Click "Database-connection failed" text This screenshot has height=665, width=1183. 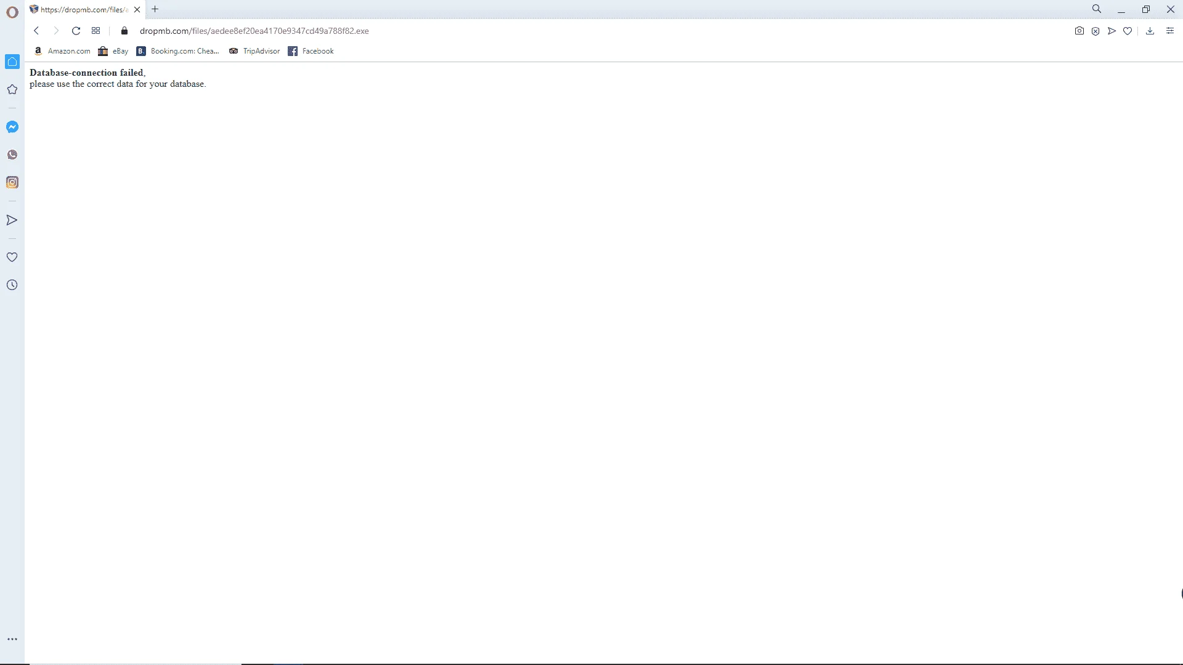click(86, 73)
